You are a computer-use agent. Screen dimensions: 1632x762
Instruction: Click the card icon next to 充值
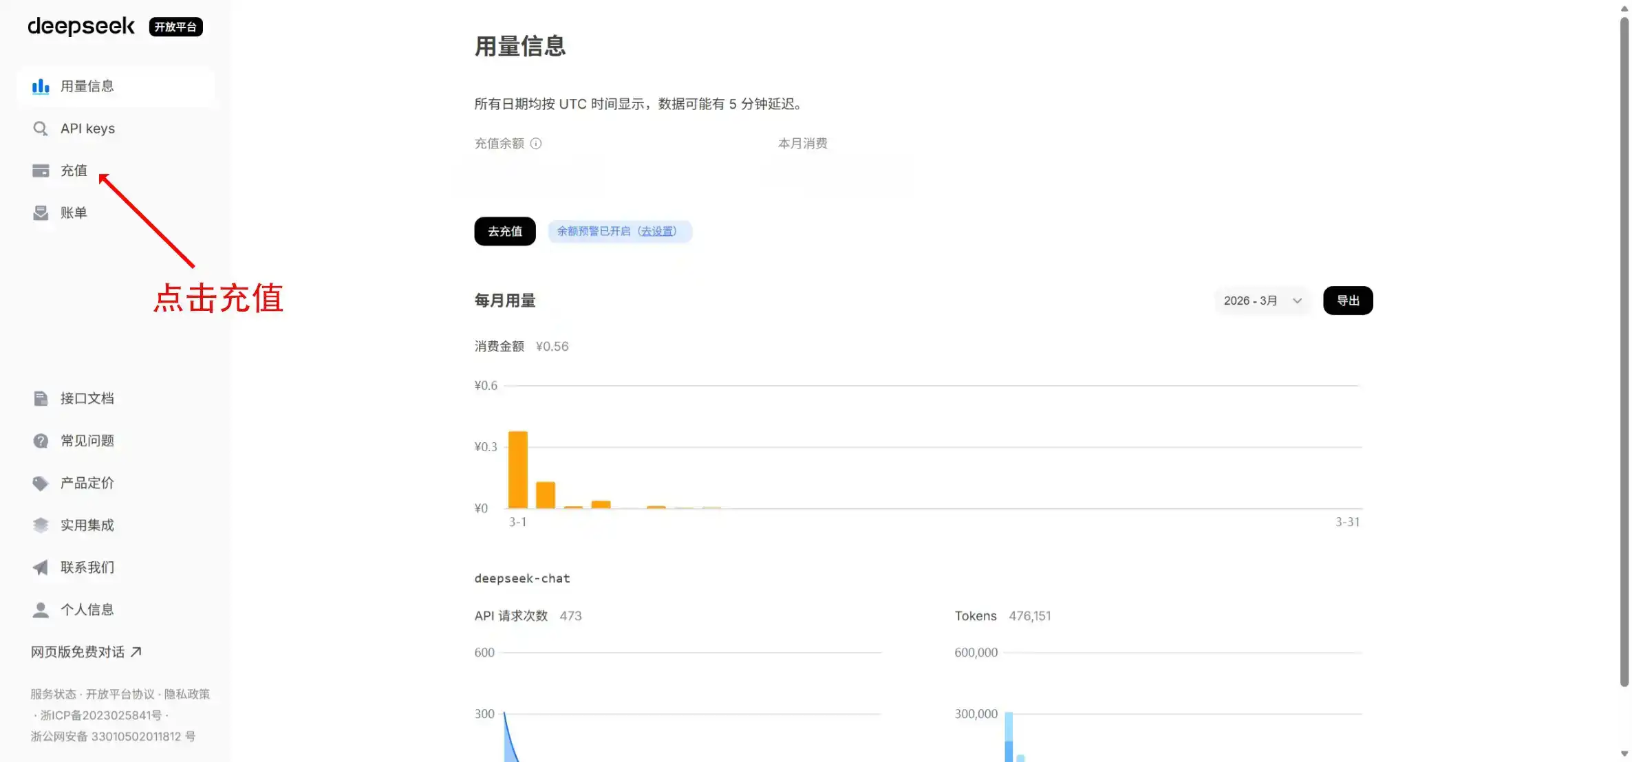click(x=41, y=171)
